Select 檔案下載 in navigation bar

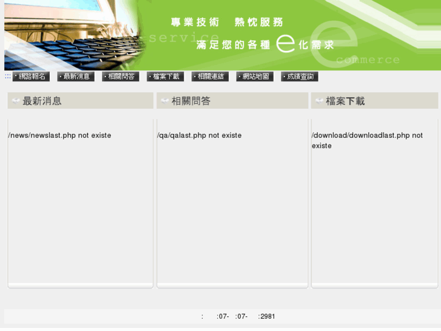click(166, 77)
